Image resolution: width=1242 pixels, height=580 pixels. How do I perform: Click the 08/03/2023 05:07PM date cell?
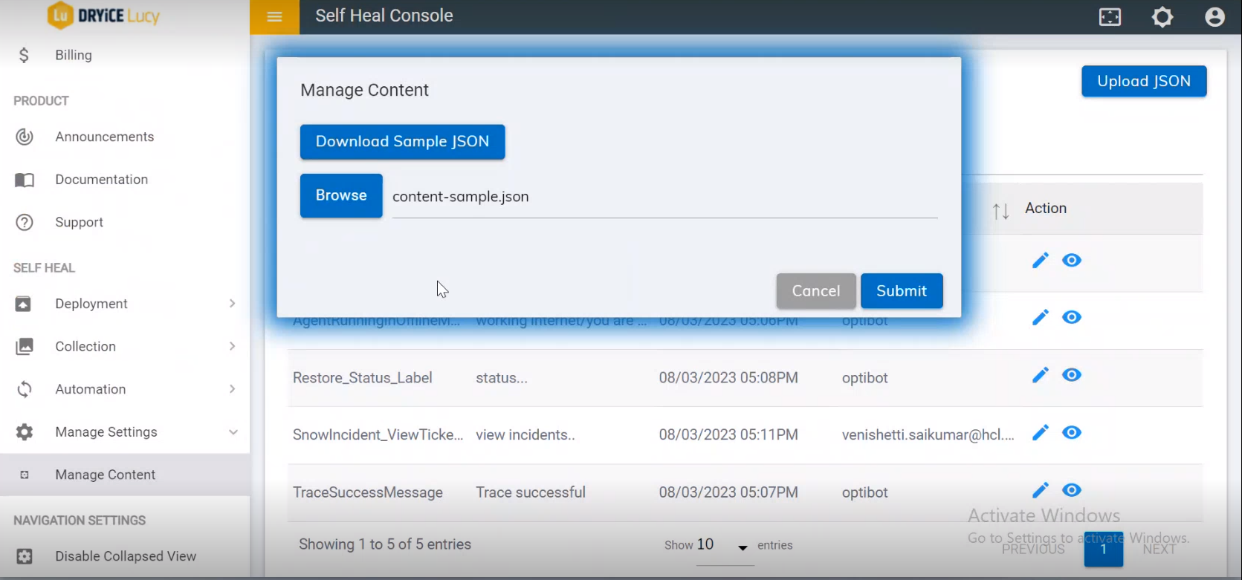click(728, 492)
